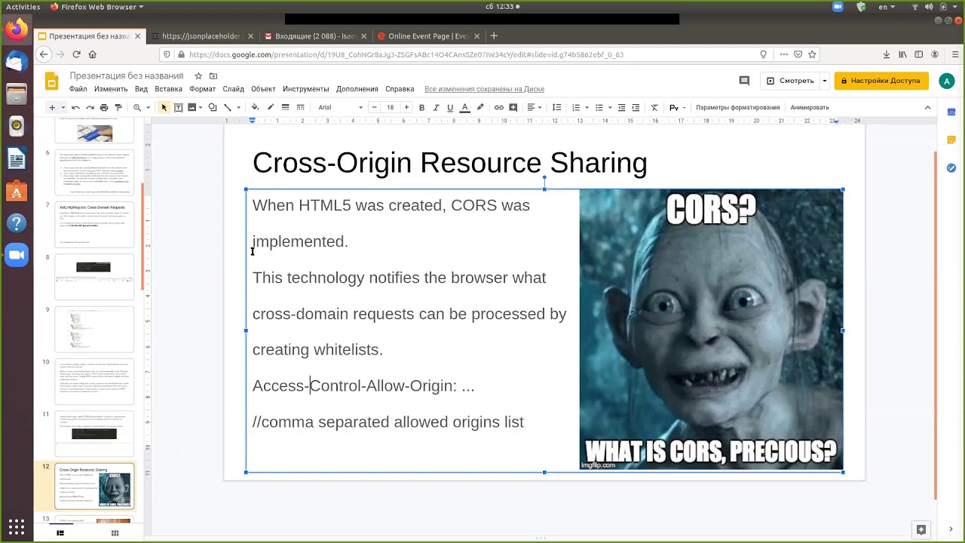965x543 pixels.
Task: Insert a link with chain icon
Action: tap(499, 107)
